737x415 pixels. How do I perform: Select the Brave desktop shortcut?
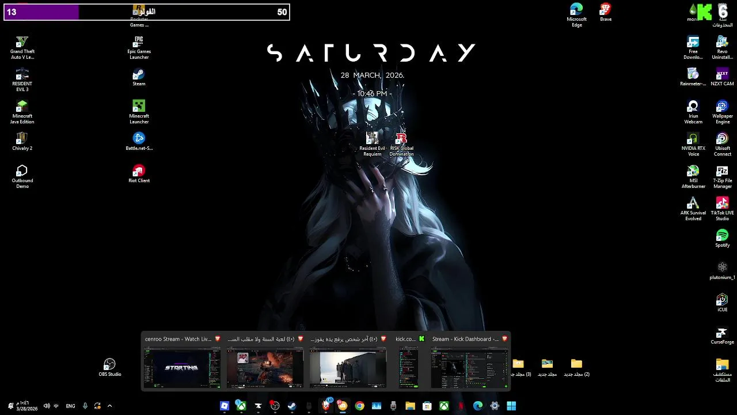point(606,13)
